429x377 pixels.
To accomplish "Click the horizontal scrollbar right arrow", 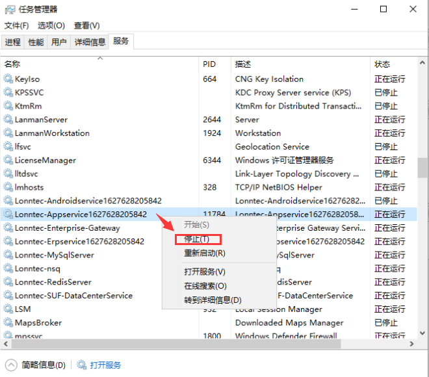I will (x=411, y=344).
